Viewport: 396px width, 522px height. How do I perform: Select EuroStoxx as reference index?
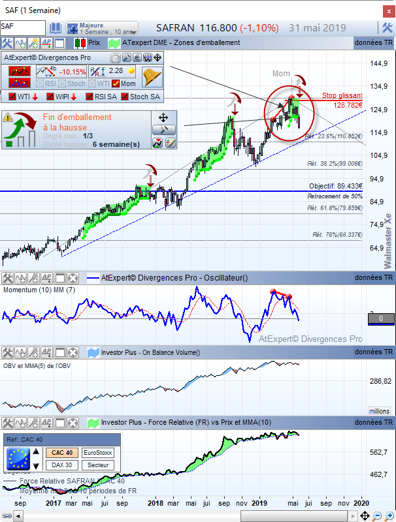point(97,453)
